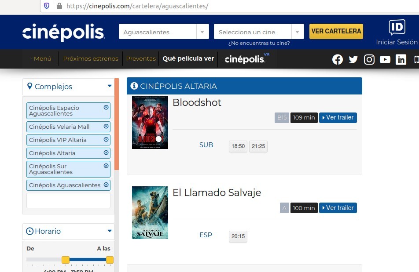
Task: Remove Cinépolis VIP Altaria filter tag
Action: [x=106, y=139]
